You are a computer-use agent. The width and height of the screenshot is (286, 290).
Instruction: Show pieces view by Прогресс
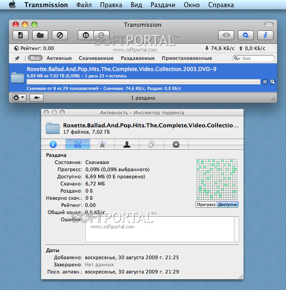tap(206, 205)
